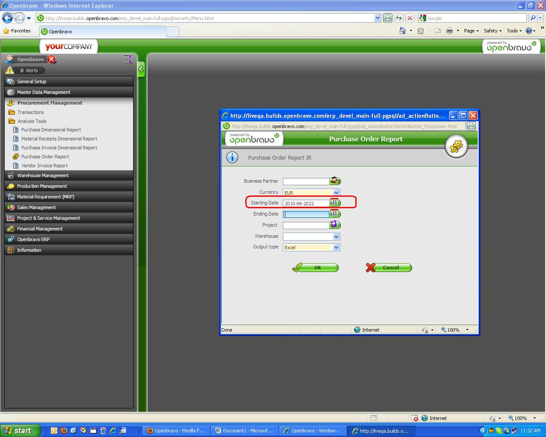Click the Cancel button
Screen dimensions: 546x437
click(x=389, y=268)
